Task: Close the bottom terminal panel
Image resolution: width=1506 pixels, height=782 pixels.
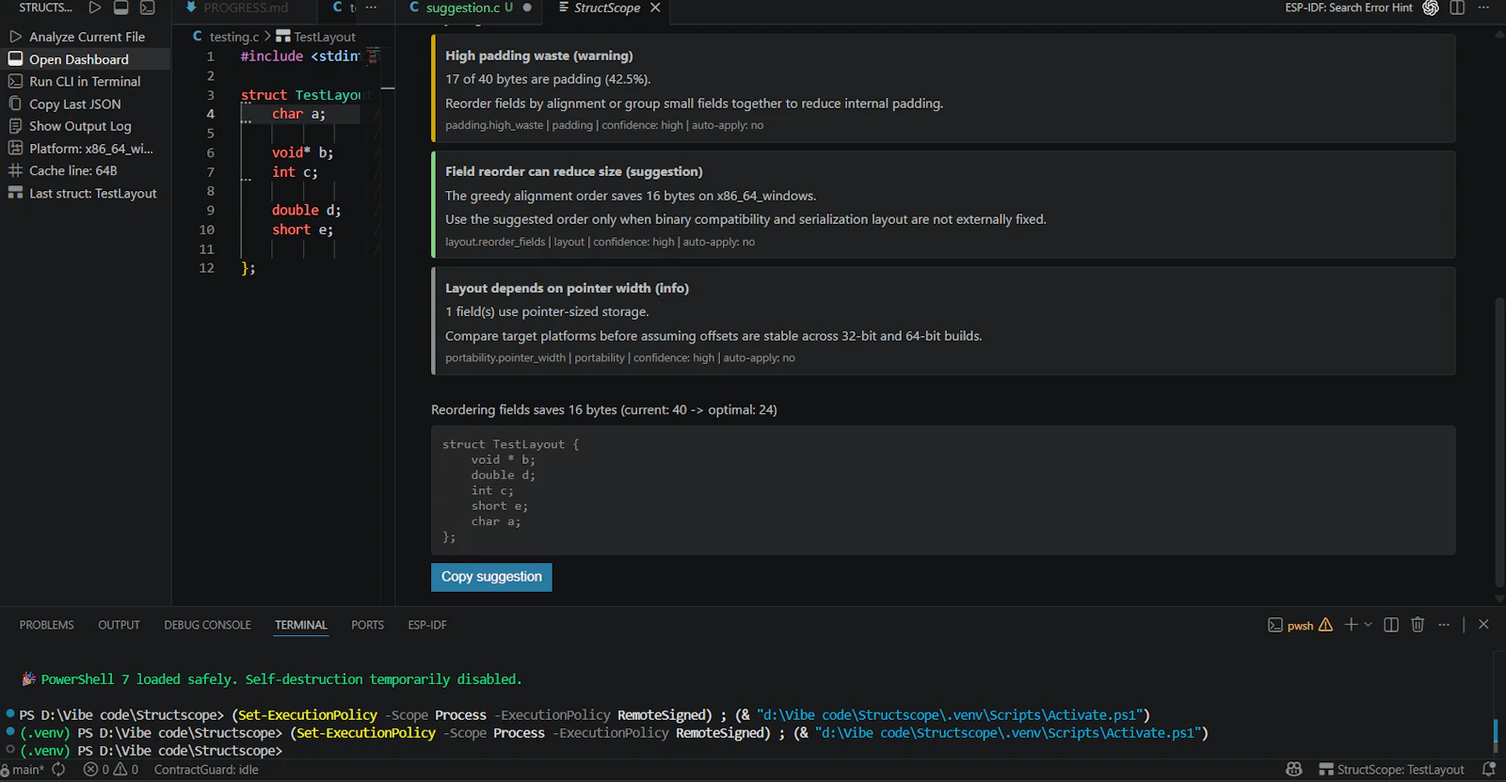Action: click(1483, 625)
